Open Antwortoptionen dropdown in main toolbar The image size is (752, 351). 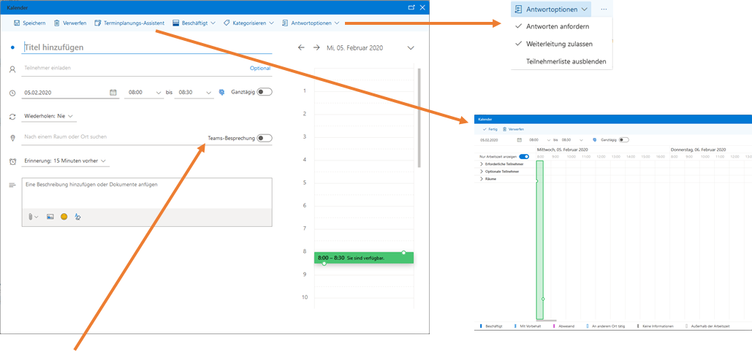pyautogui.click(x=311, y=23)
